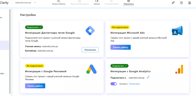The width and height of the screenshot is (196, 96).
Task: Click the Не подключено badge on Google Рекламой card
Action: [x=35, y=66]
